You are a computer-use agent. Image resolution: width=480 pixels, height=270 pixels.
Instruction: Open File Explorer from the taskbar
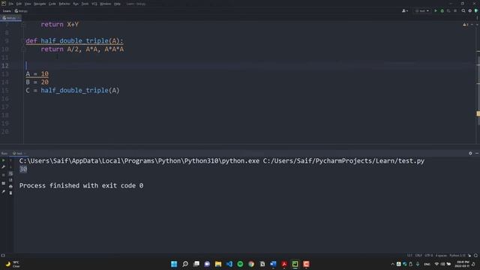(x=218, y=264)
